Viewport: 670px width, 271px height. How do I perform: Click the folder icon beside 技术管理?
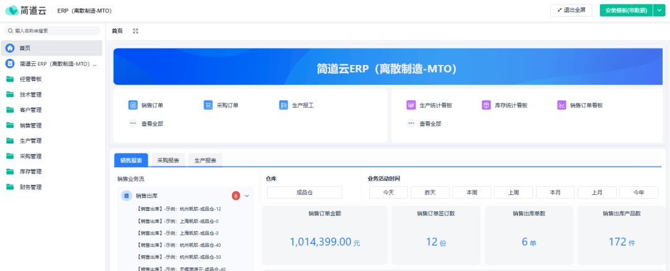[10, 95]
